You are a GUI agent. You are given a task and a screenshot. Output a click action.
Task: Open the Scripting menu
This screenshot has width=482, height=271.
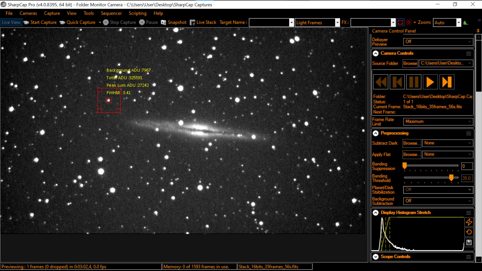point(137,13)
